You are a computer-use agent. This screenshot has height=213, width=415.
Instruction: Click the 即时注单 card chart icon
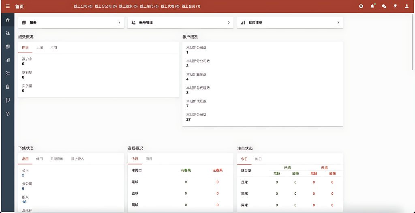click(x=243, y=23)
